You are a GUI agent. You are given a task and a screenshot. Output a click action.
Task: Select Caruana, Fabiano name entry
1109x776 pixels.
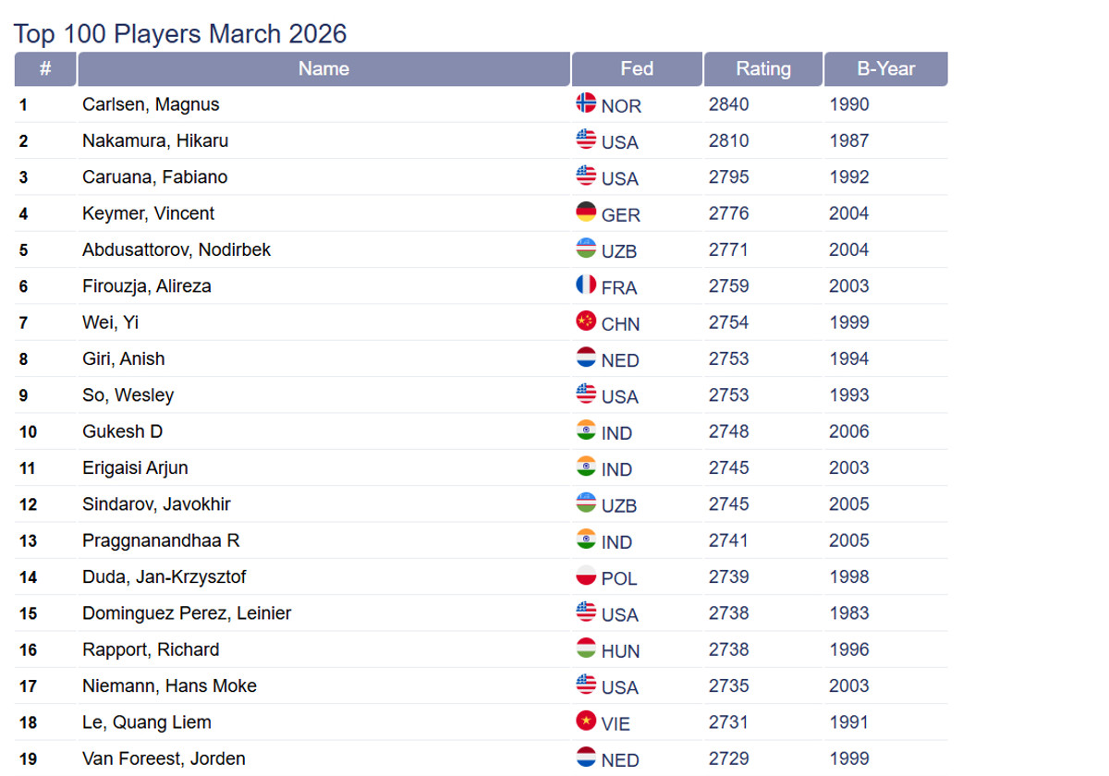[154, 176]
